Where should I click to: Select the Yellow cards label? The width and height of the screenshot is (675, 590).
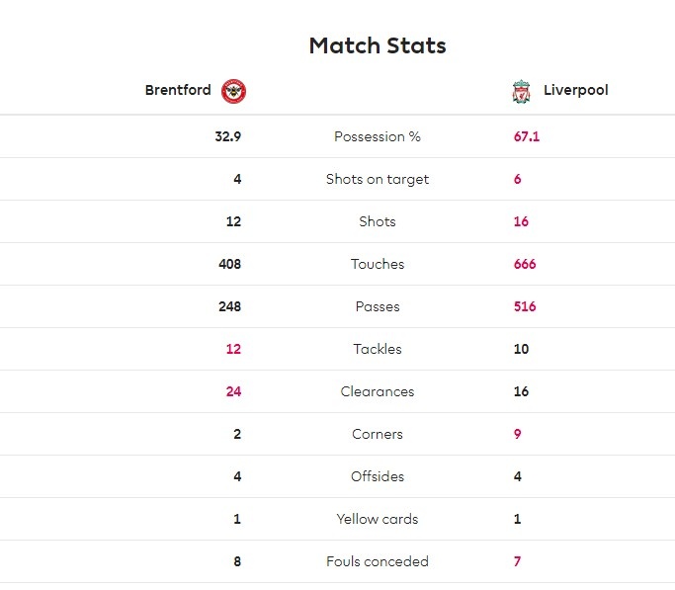tap(378, 519)
